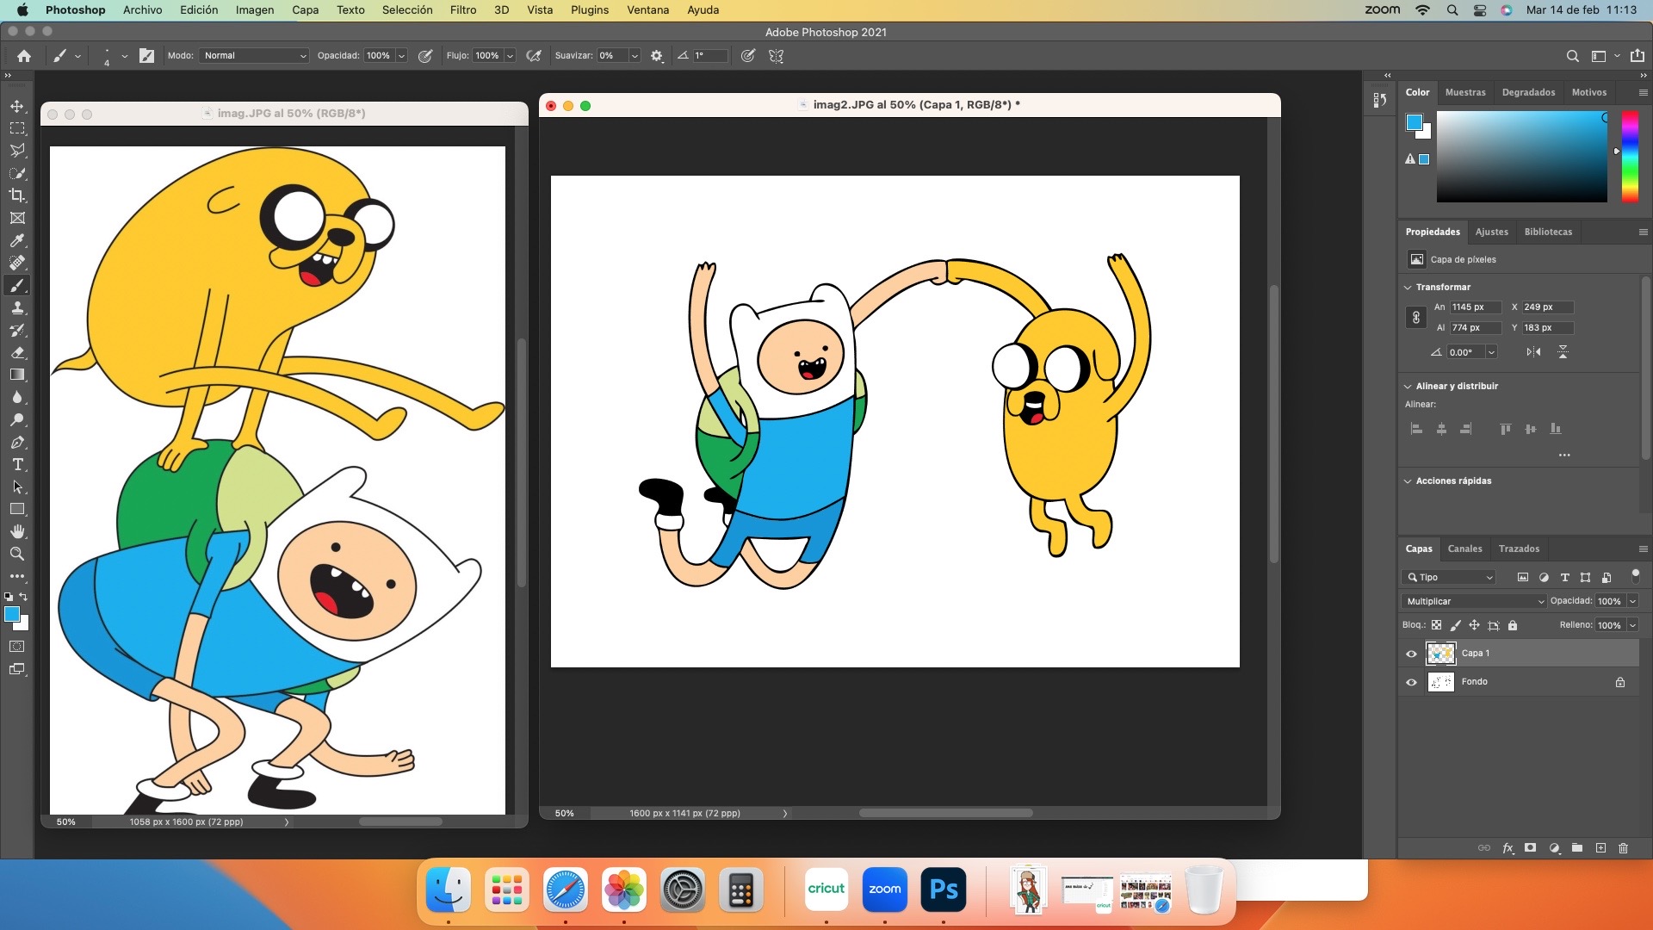Open the Suavizar dropdown arrow

(635, 56)
